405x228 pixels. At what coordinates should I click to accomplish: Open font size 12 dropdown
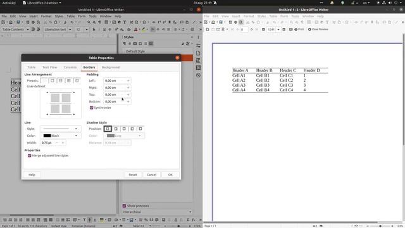coord(87,30)
